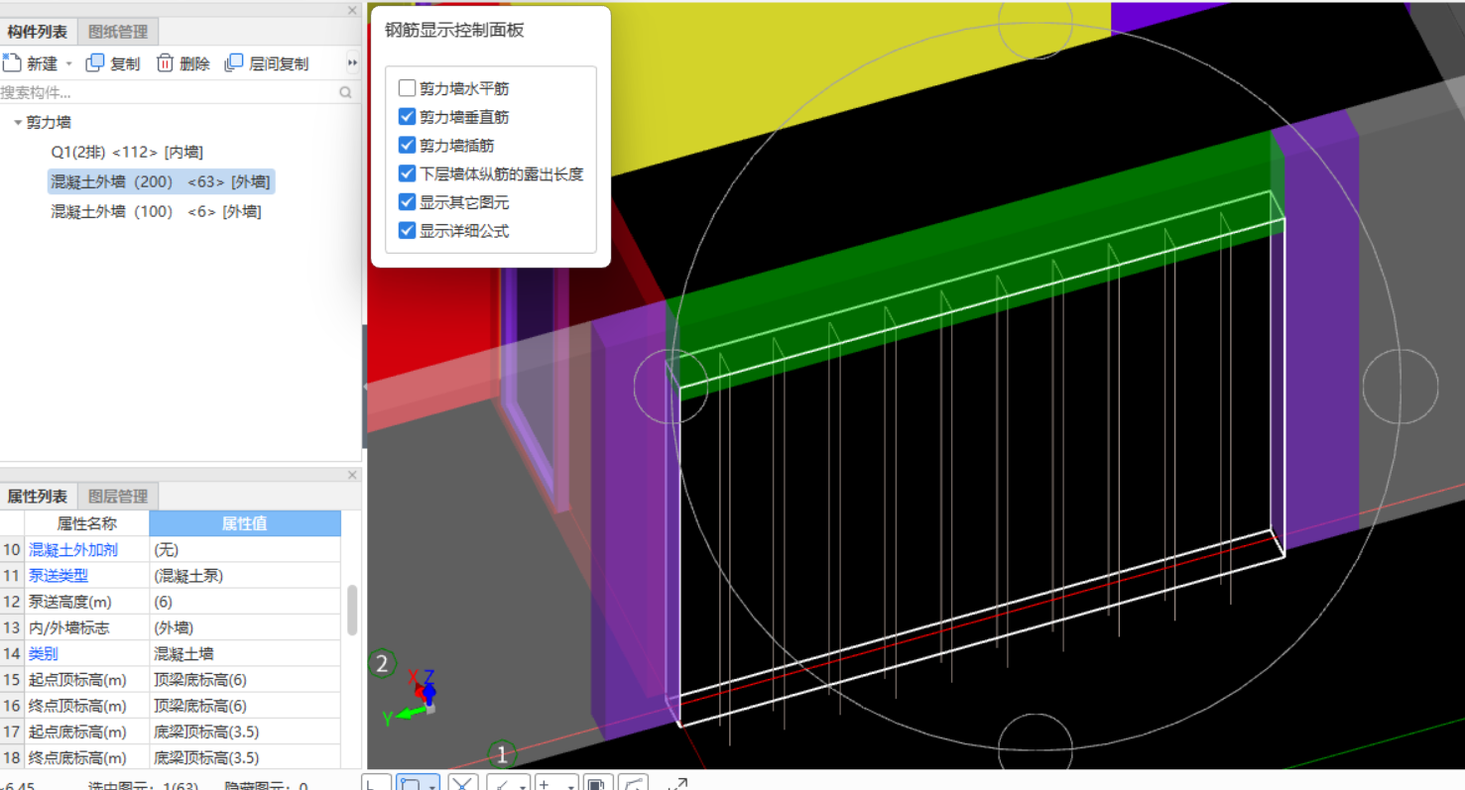Click 起点底标高 value 底梁顶标高(3.5)
The image size is (1465, 790).
244,732
